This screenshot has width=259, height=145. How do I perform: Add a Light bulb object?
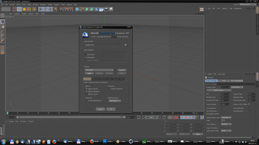click(x=111, y=9)
